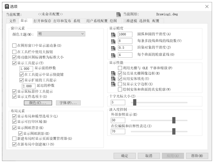The height and width of the screenshot is (162, 213).
Task: Click the drawing icon beside 仅显示文字边框
Action: coord(113,84)
